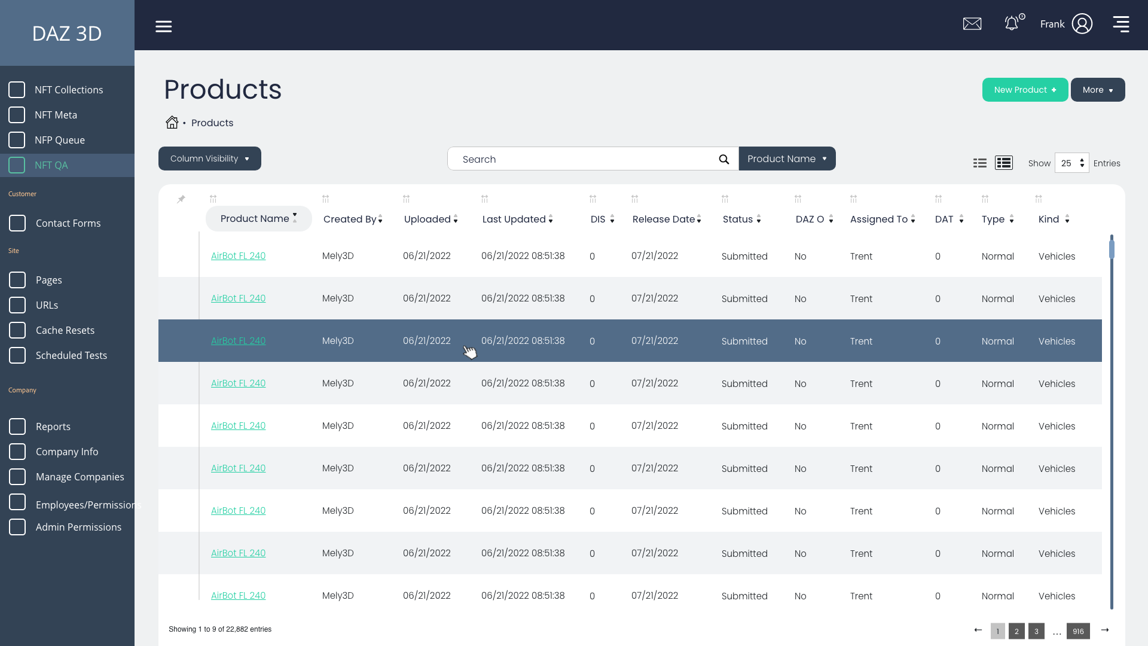Click the drag handle above Kind
1148x646 pixels.
coord(1039,199)
